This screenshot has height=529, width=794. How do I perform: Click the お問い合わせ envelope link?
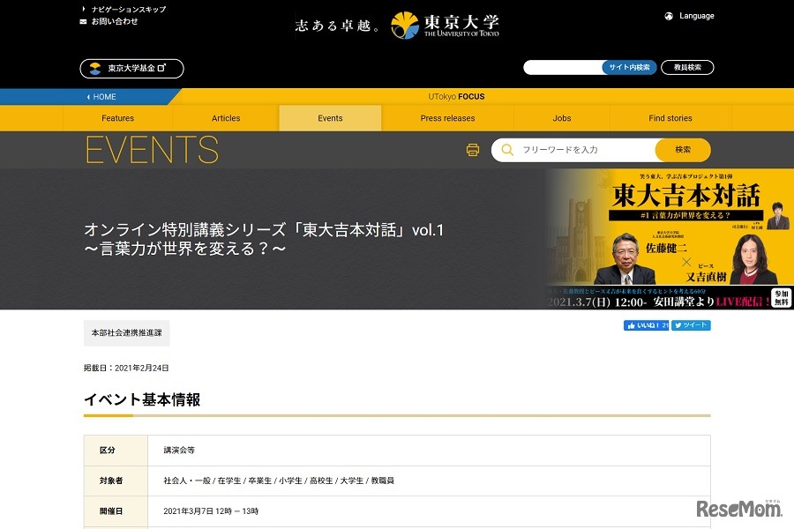tap(109, 21)
